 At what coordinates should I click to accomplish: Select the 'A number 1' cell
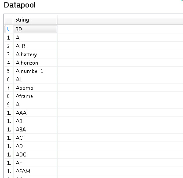click(35, 71)
